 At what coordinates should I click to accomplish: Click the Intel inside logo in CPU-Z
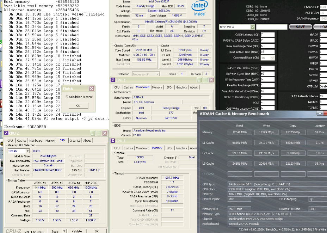coord(199,8)
